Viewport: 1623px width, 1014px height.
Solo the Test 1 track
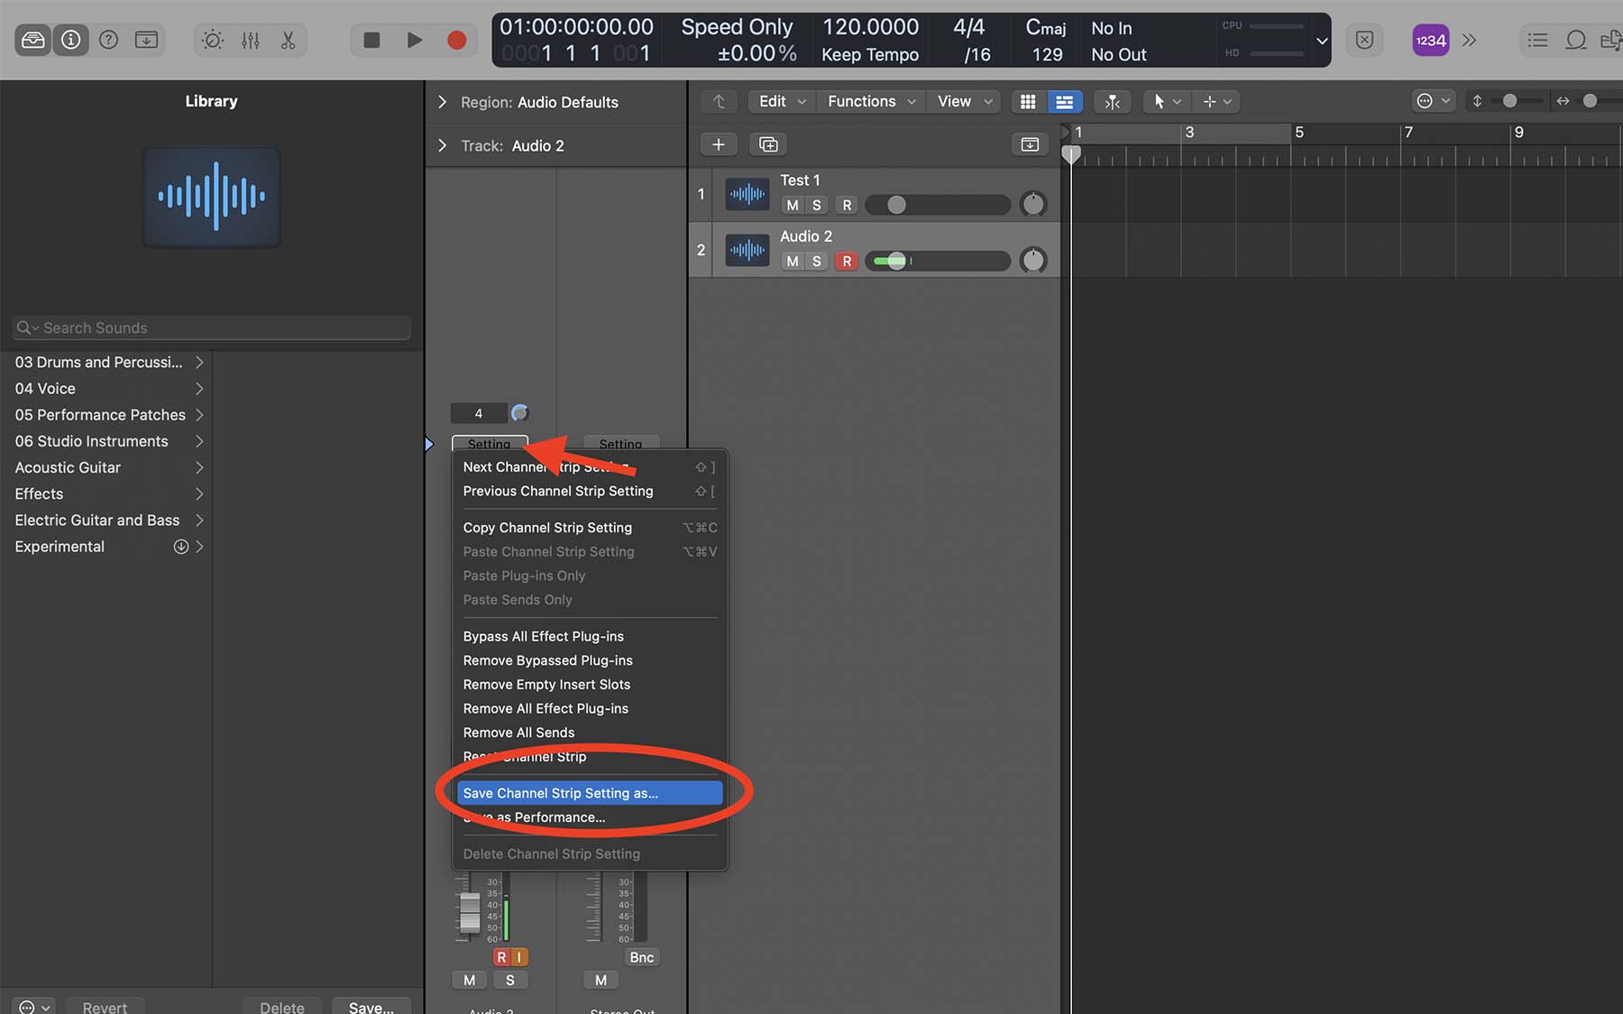pos(817,205)
